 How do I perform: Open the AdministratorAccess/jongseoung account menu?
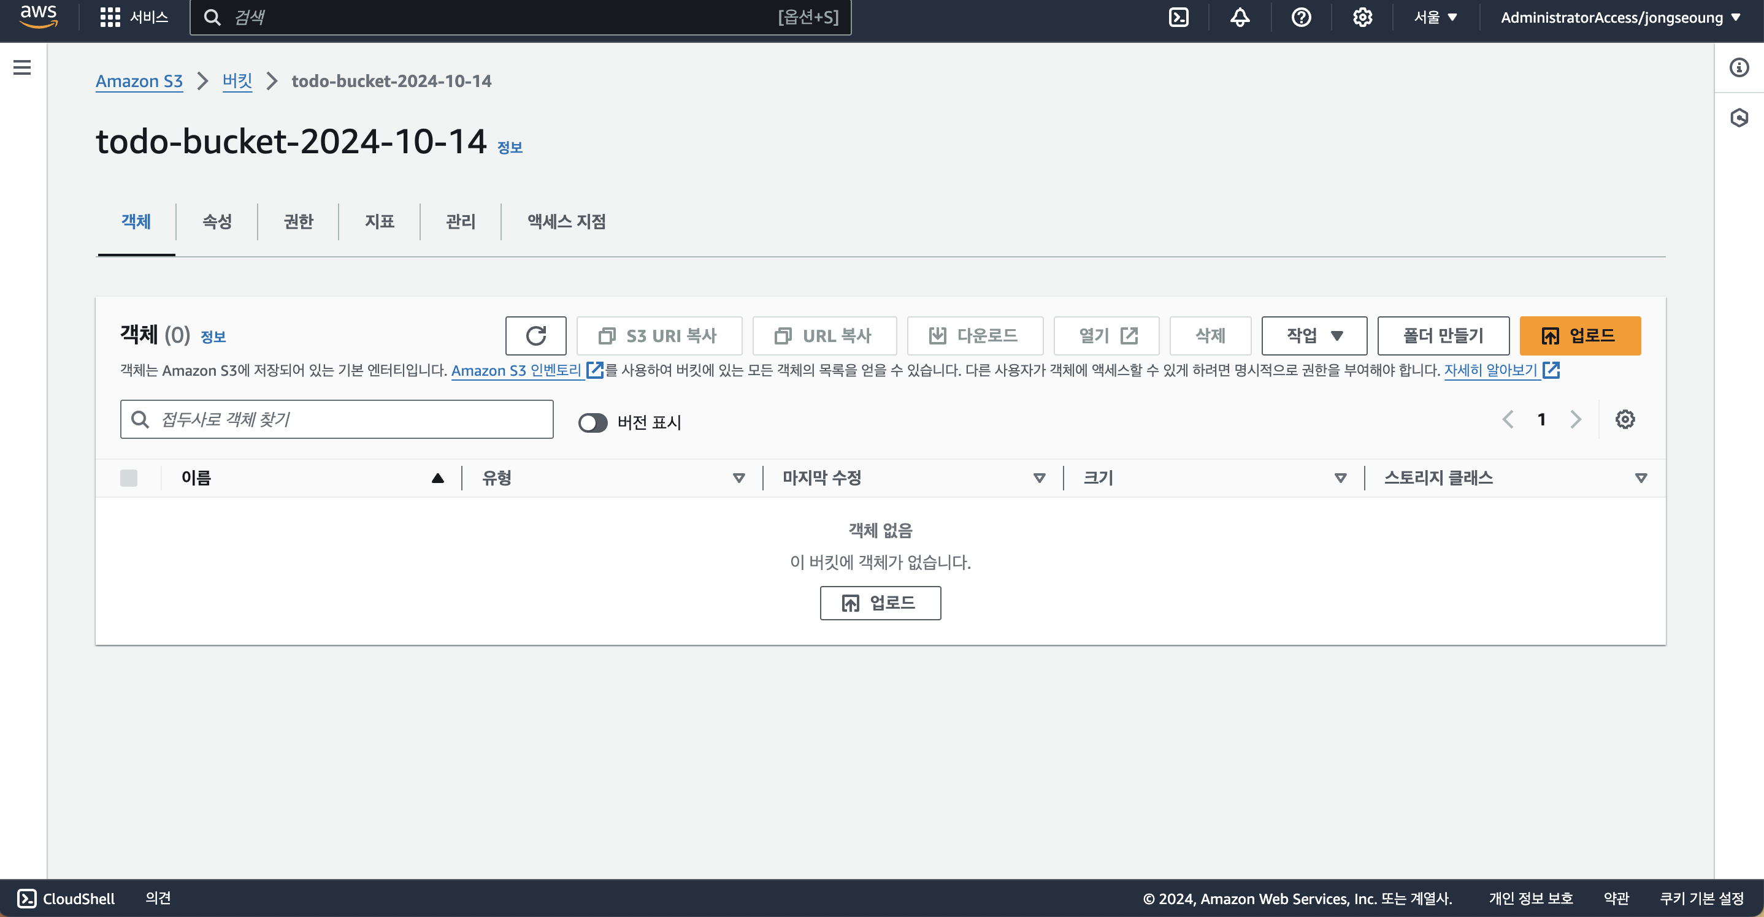pos(1620,17)
